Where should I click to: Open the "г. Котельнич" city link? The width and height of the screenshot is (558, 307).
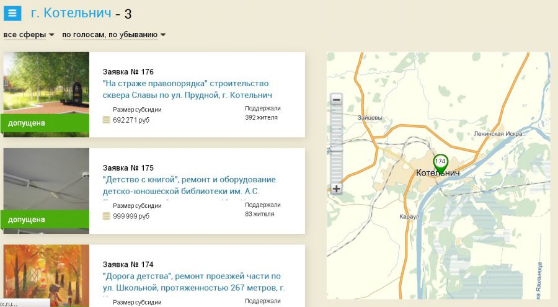[x=71, y=13]
